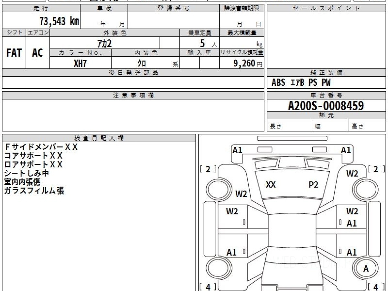
Task: Select the 5 人 seating capacity value
Action: tap(208, 43)
